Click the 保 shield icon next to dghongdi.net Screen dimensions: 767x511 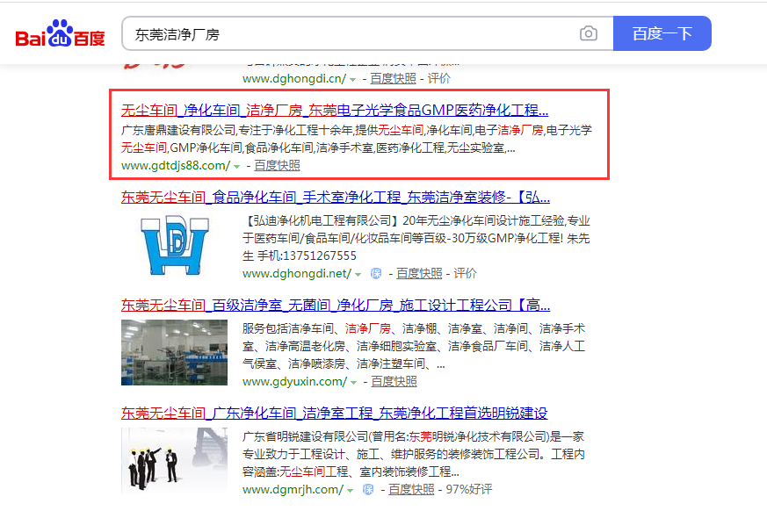(x=376, y=274)
